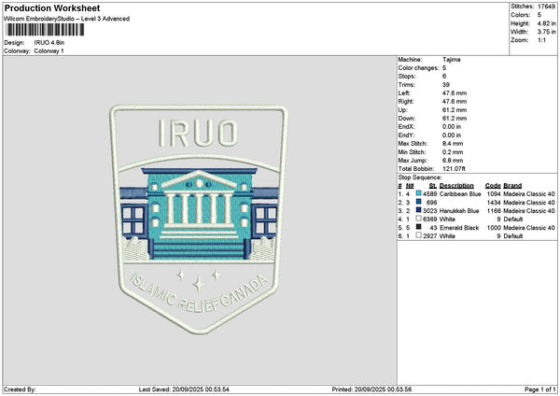The image size is (560, 396).
Task: Click the design name 'IRUO 4.8in'
Action: (49, 43)
